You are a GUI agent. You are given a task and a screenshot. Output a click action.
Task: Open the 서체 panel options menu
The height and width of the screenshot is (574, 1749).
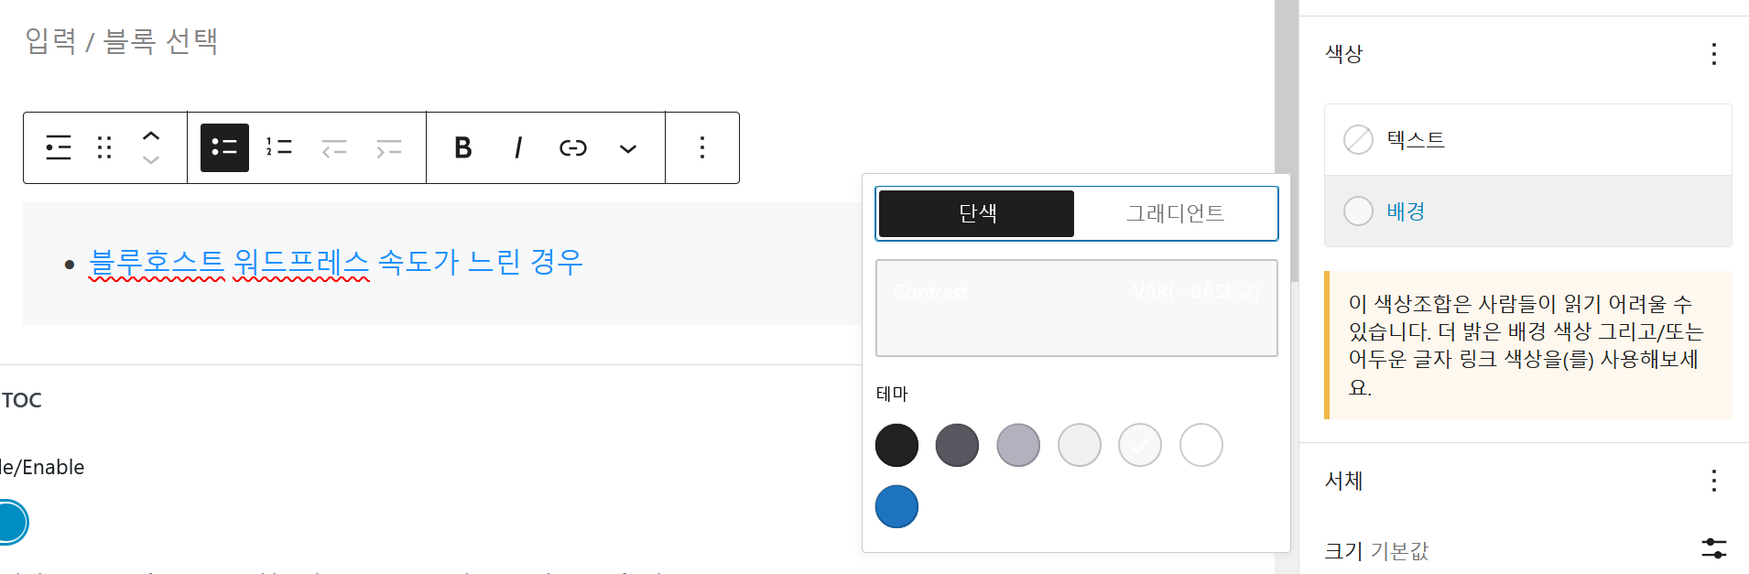tap(1713, 480)
